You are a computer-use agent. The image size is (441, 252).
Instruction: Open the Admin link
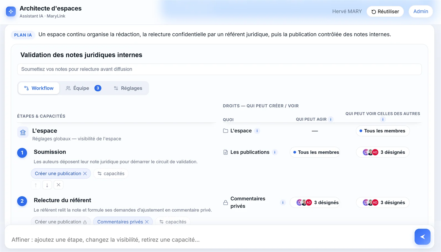421,12
